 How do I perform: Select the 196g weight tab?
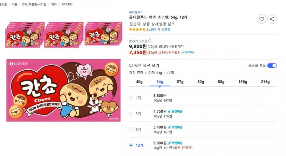coord(242,82)
